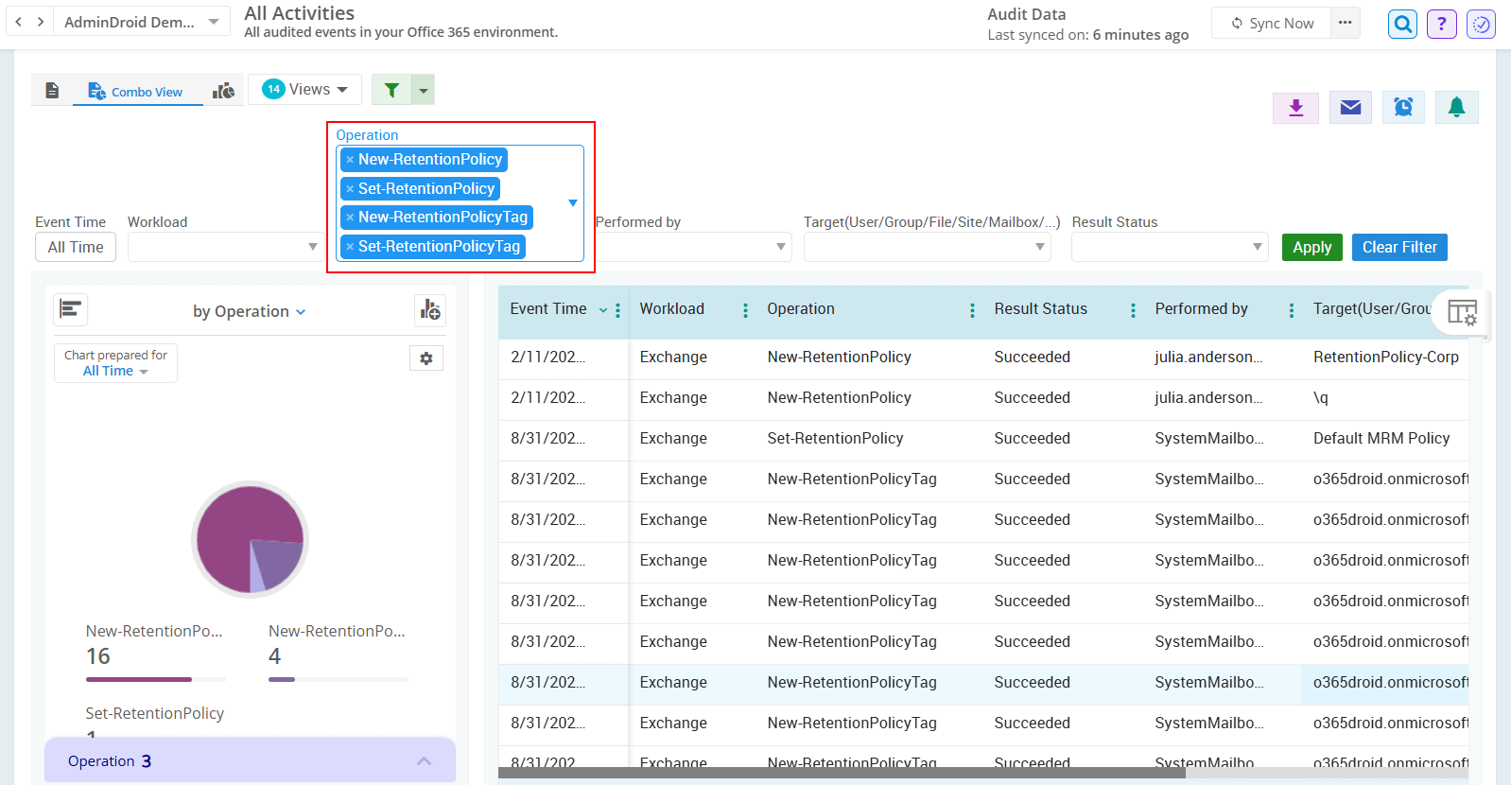
Task: Switch to chart-only view icon
Action: pyautogui.click(x=224, y=91)
